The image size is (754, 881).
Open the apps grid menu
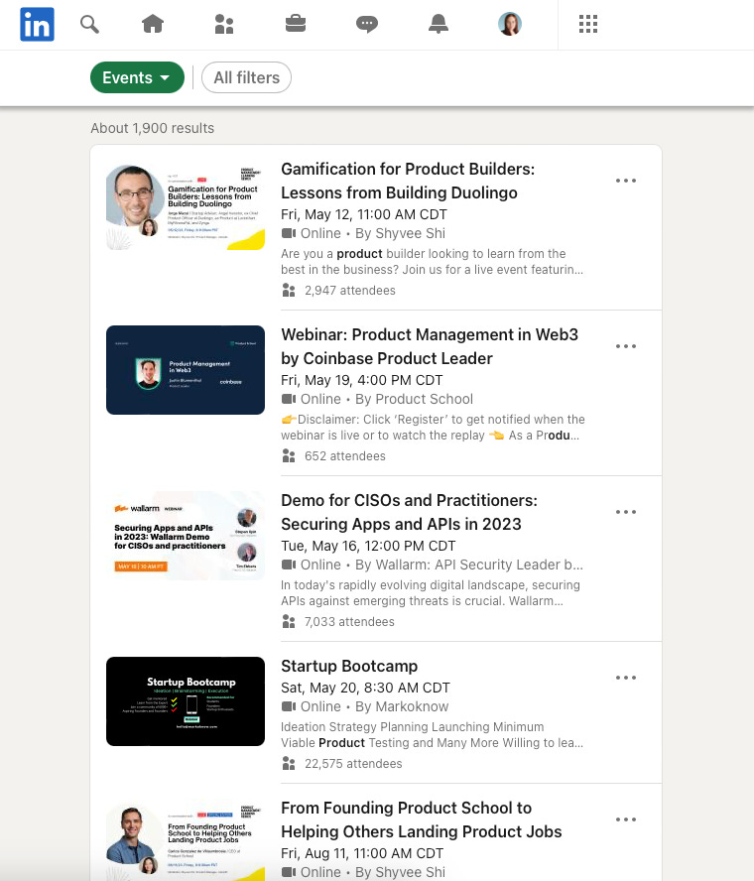588,24
